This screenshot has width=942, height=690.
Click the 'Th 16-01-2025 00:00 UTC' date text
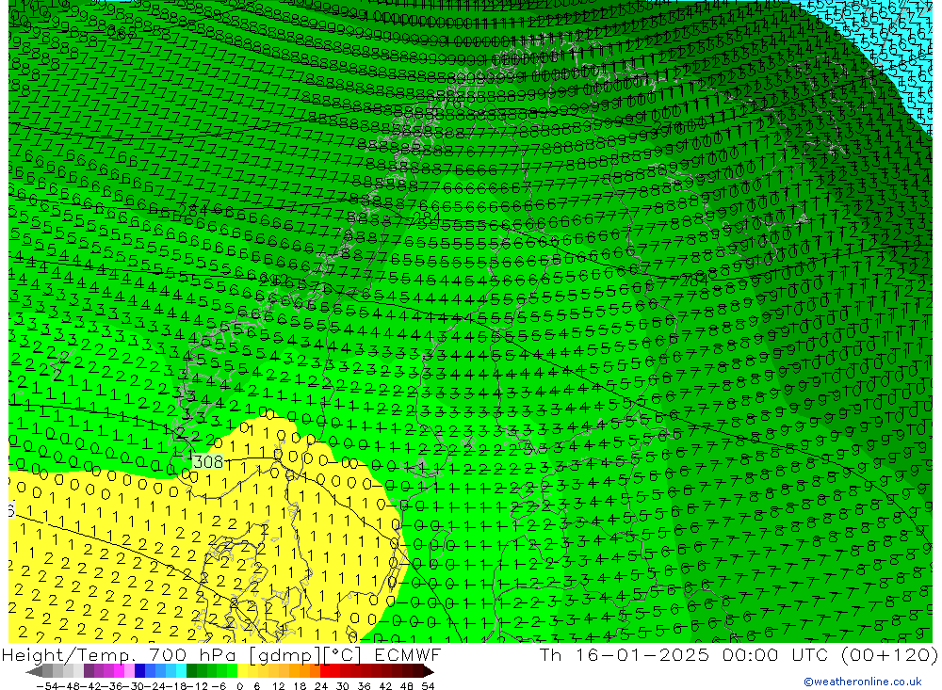point(684,654)
